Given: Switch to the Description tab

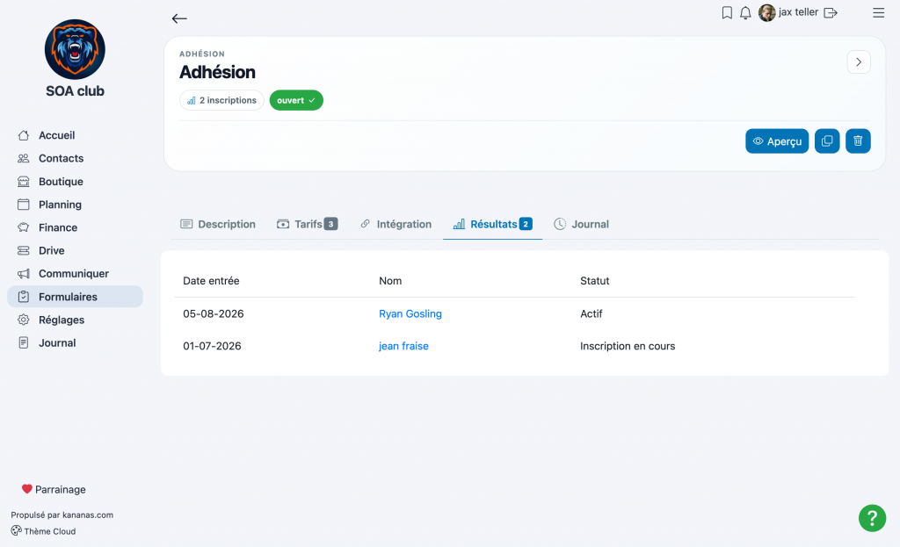Looking at the screenshot, I should [x=218, y=224].
